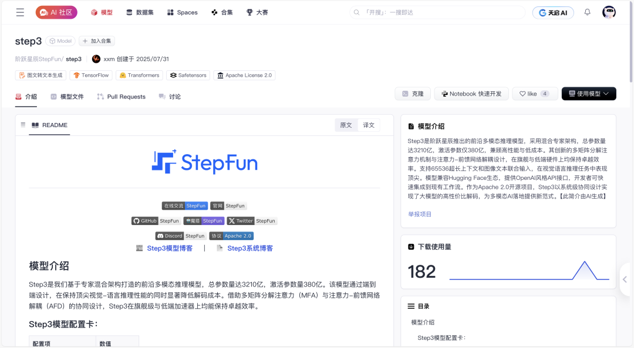Switch to the 模型文件 tab
Viewport: 634px width, 348px height.
click(67, 97)
